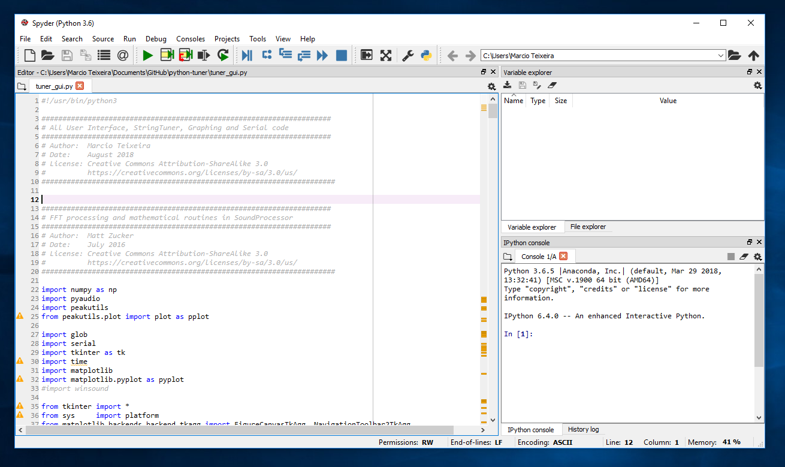Close the tuner_gui.py editor tab
Viewport: 785px width, 467px height.
pyautogui.click(x=80, y=86)
